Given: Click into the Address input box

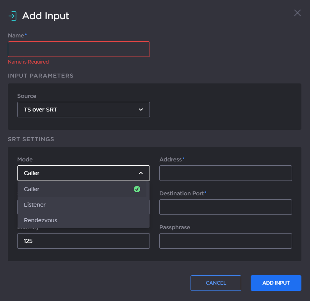Looking at the screenshot, I should [x=225, y=173].
